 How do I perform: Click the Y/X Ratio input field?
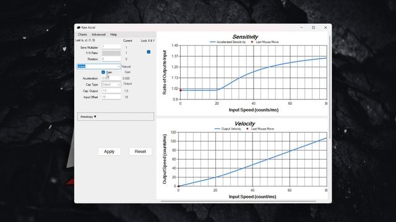click(x=111, y=53)
